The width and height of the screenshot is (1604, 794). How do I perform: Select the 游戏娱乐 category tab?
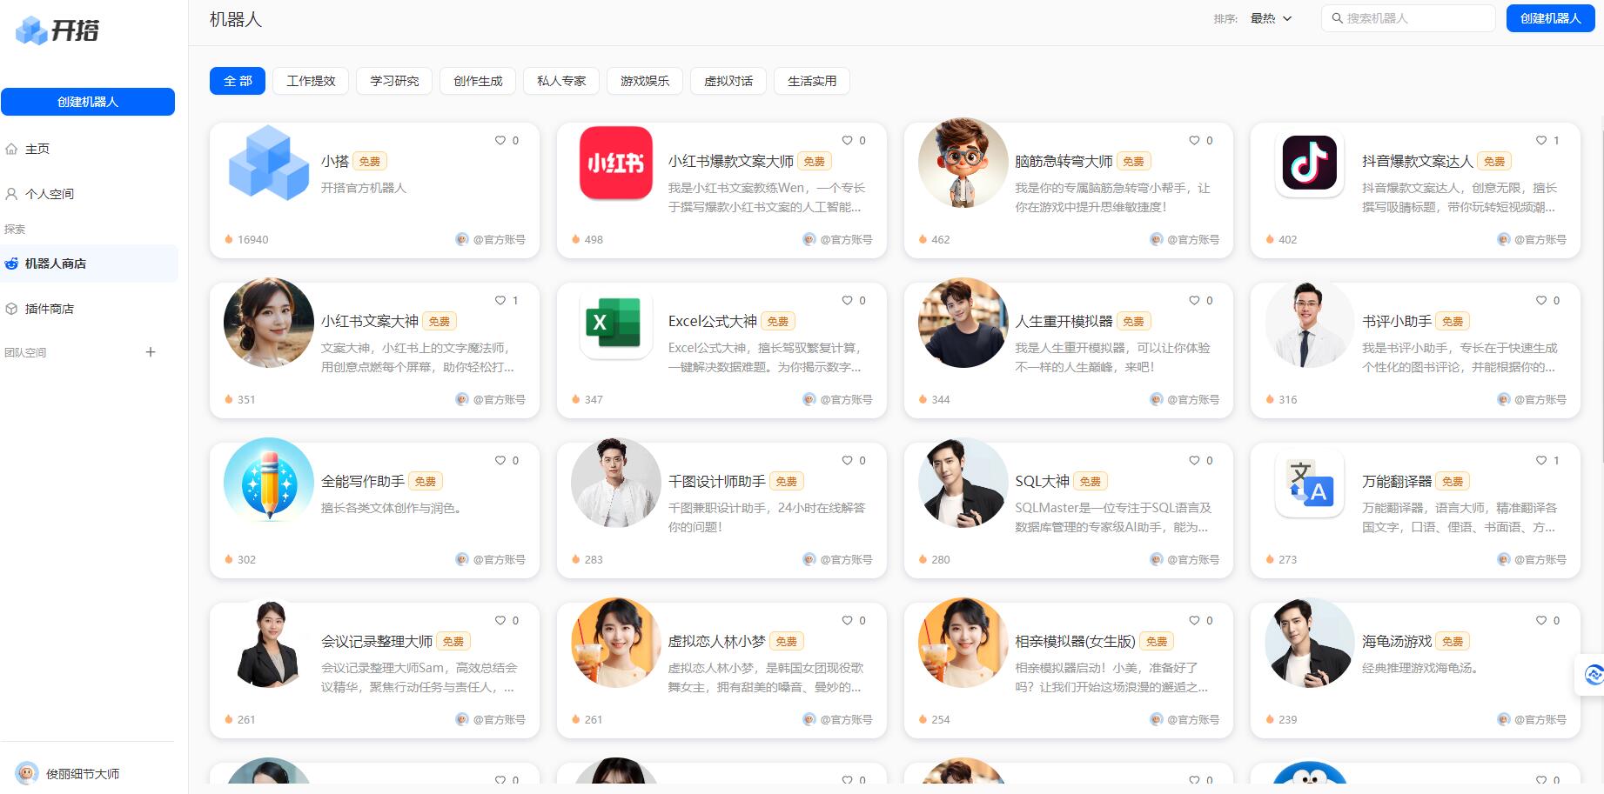click(x=645, y=81)
